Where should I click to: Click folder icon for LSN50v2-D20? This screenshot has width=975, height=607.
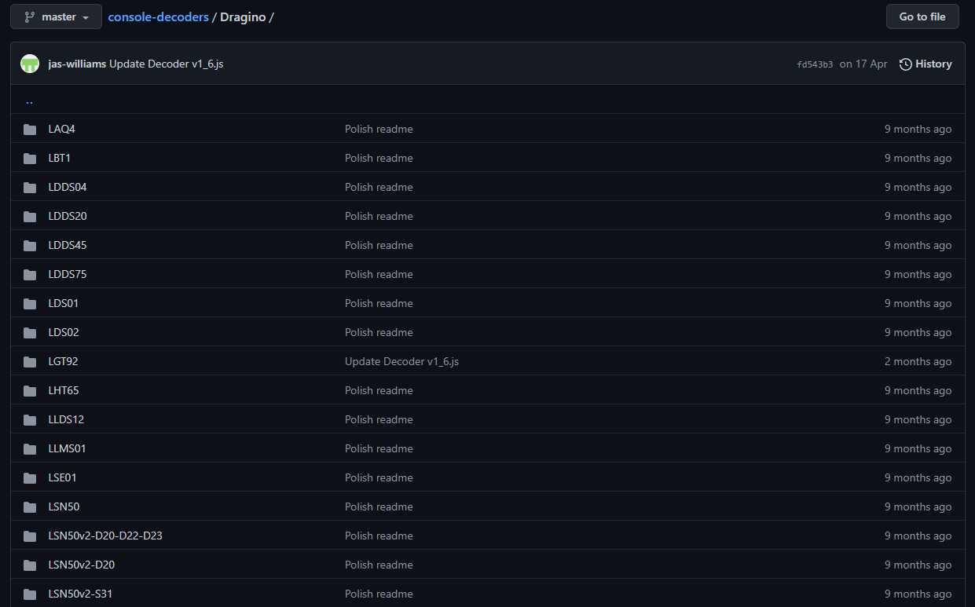[30, 565]
